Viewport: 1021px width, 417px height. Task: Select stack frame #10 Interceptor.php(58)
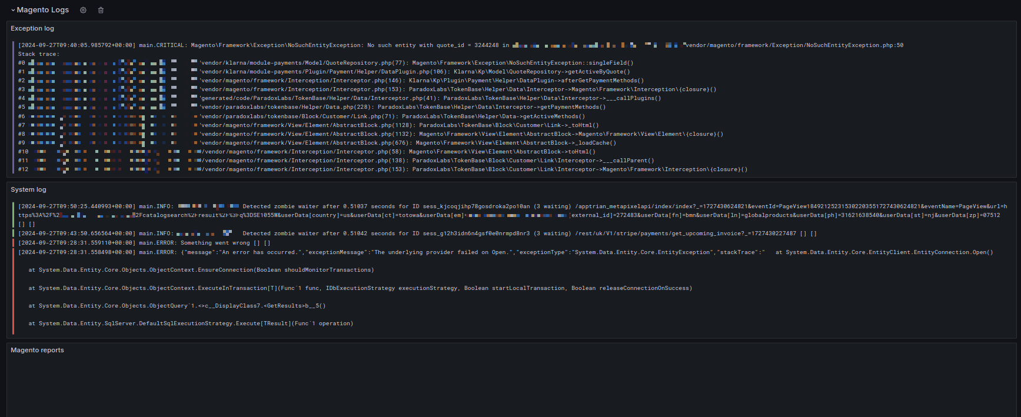click(x=307, y=152)
